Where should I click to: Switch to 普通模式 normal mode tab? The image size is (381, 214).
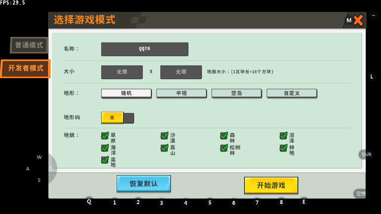pos(29,45)
